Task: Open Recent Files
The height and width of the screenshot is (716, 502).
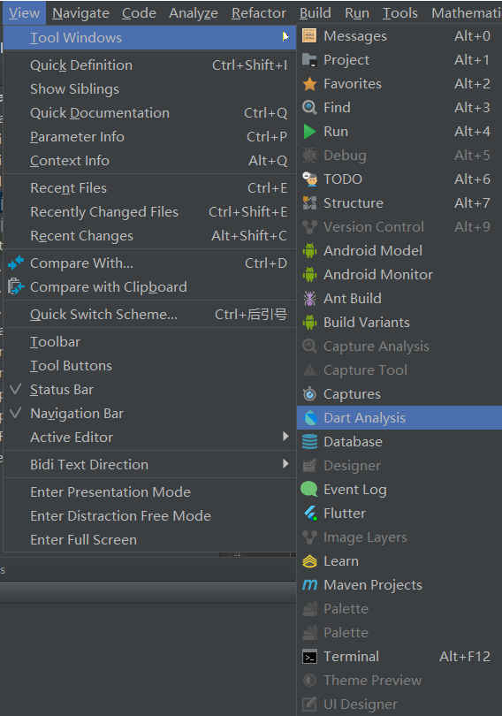Action: click(x=149, y=188)
